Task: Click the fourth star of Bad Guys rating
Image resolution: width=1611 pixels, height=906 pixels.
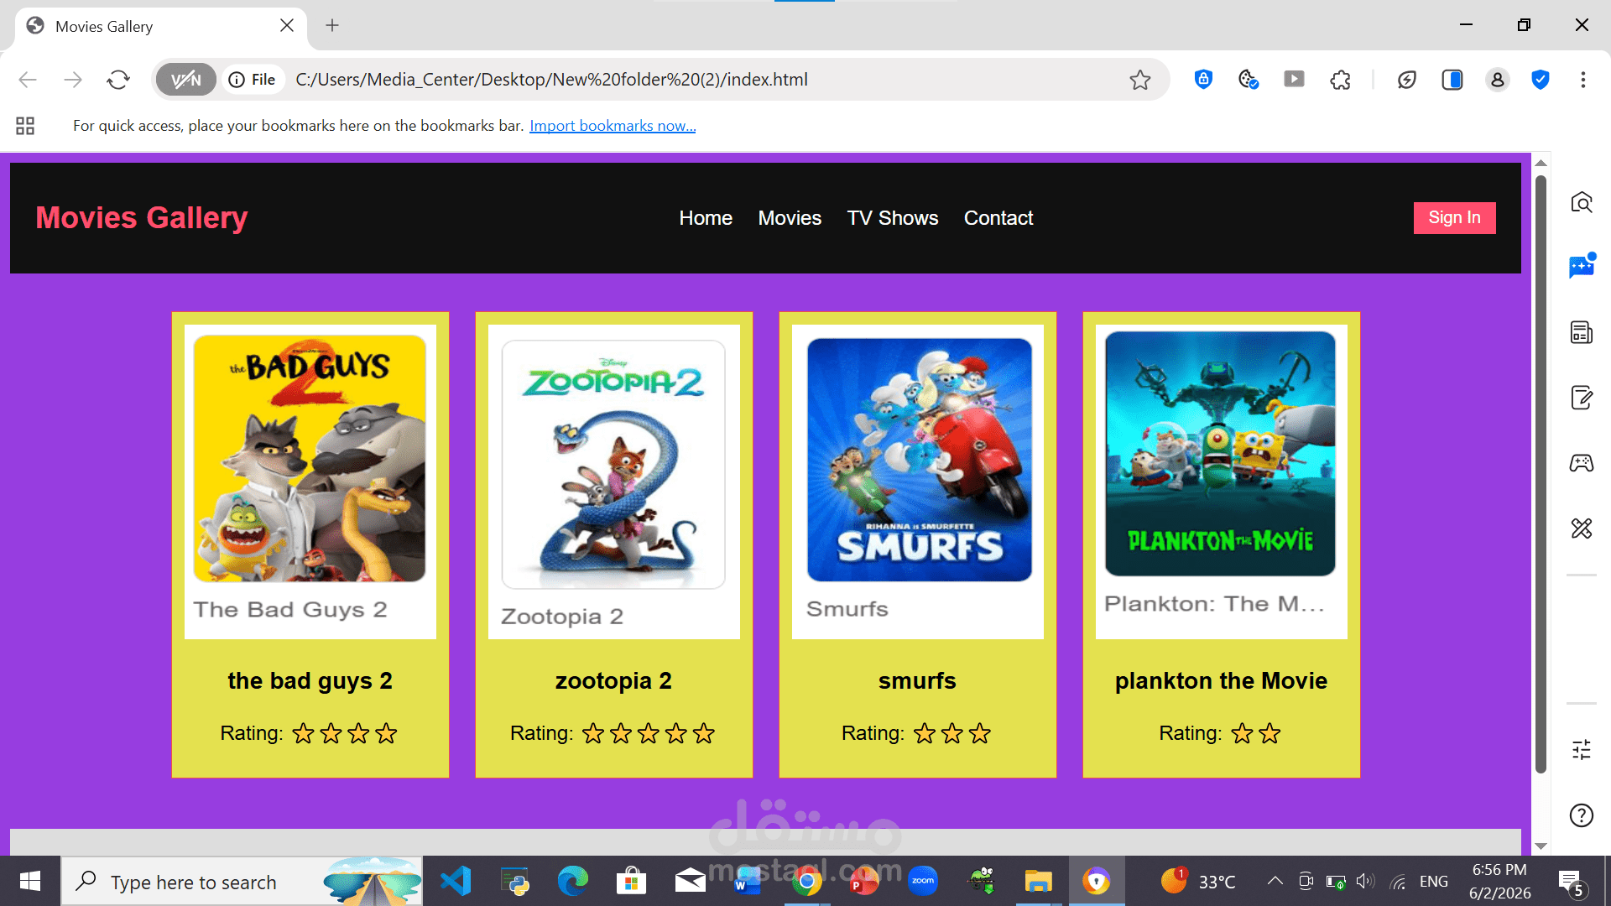Action: (386, 734)
